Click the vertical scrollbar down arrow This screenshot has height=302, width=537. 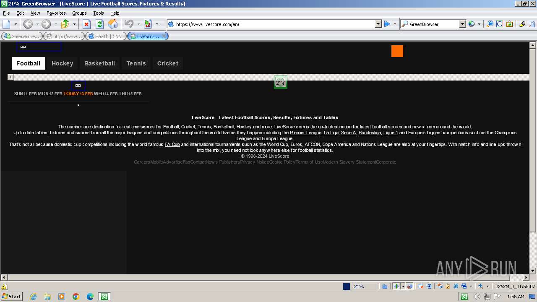point(533,271)
